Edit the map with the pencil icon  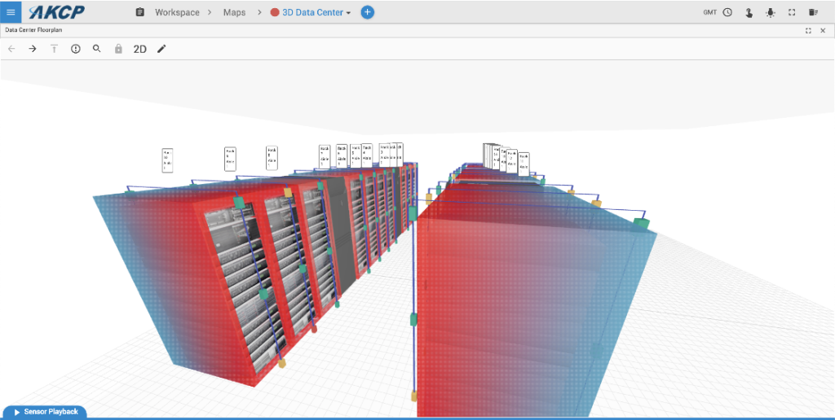pyautogui.click(x=162, y=49)
